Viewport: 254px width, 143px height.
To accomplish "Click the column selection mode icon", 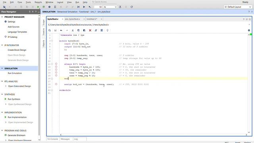I will coord(102,30).
